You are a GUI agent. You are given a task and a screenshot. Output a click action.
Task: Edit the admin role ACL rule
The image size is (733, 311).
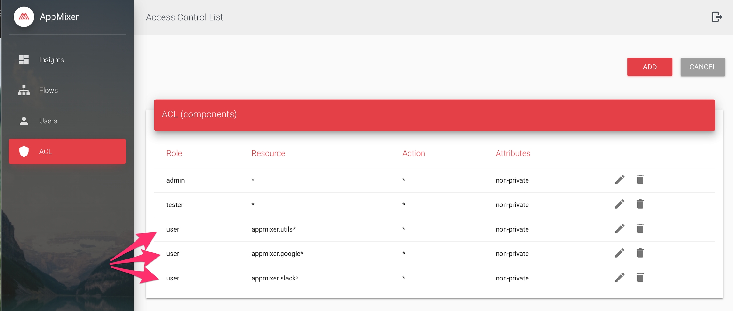click(619, 180)
